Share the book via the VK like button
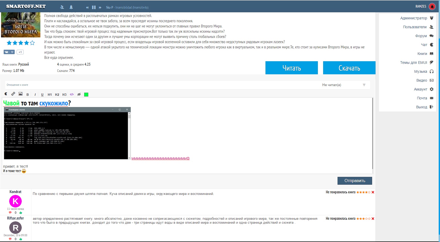This screenshot has height=242, width=440. (9, 52)
